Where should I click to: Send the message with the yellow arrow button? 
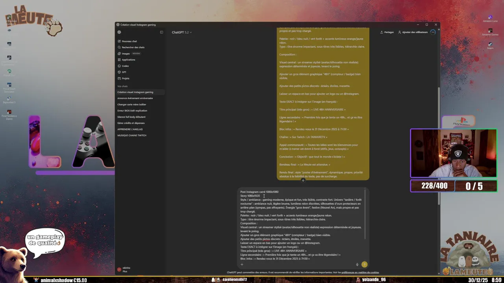[364, 265]
